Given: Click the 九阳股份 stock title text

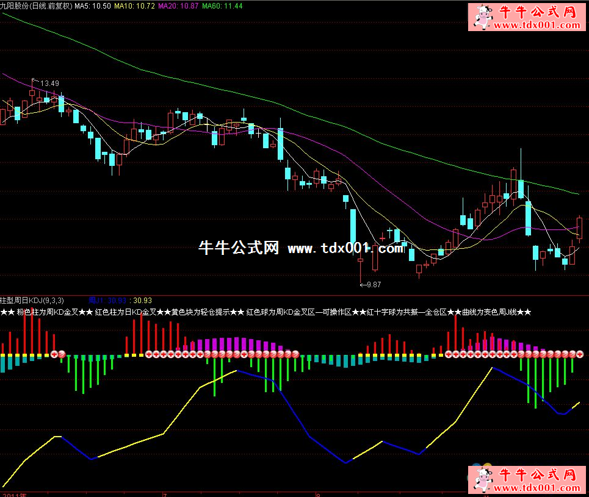Looking at the screenshot, I should tap(17, 5).
